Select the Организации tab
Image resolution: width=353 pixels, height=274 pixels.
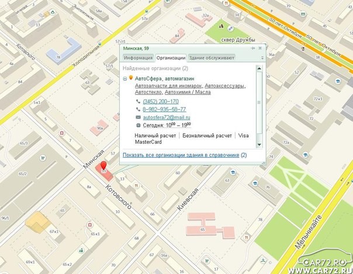pyautogui.click(x=171, y=58)
